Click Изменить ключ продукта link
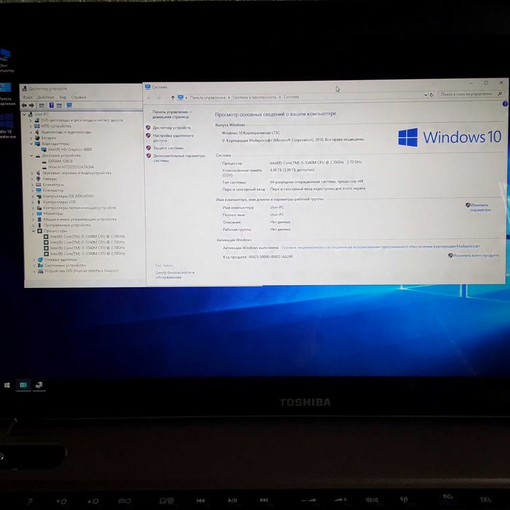Image resolution: width=510 pixels, height=510 pixels. 476,255
